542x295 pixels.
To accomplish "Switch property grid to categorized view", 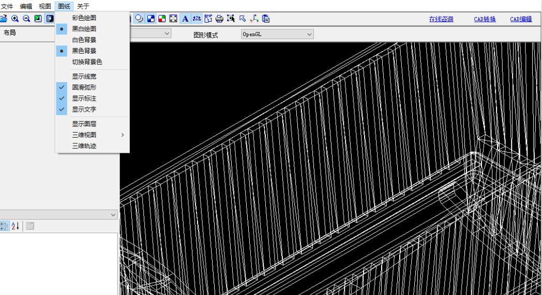I will click(x=4, y=226).
